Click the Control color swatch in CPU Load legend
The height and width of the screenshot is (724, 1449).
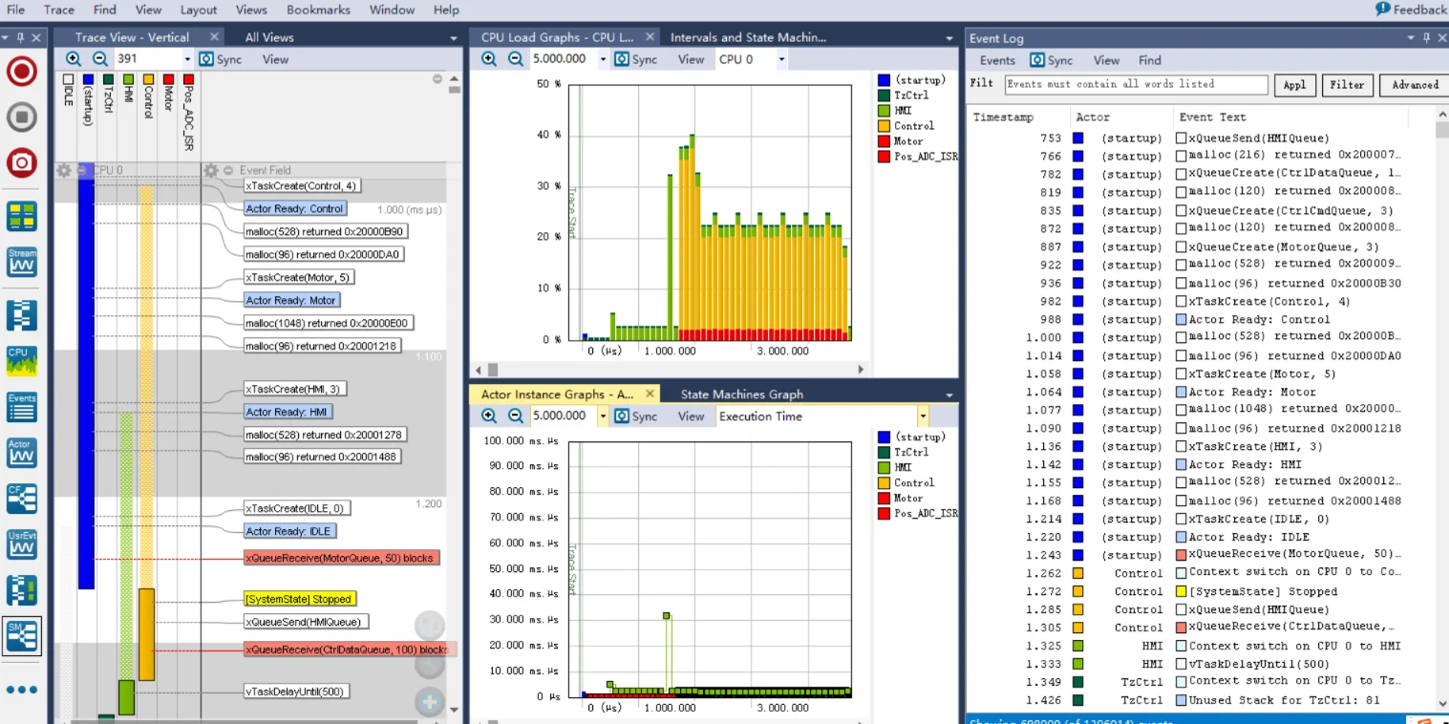(x=884, y=126)
